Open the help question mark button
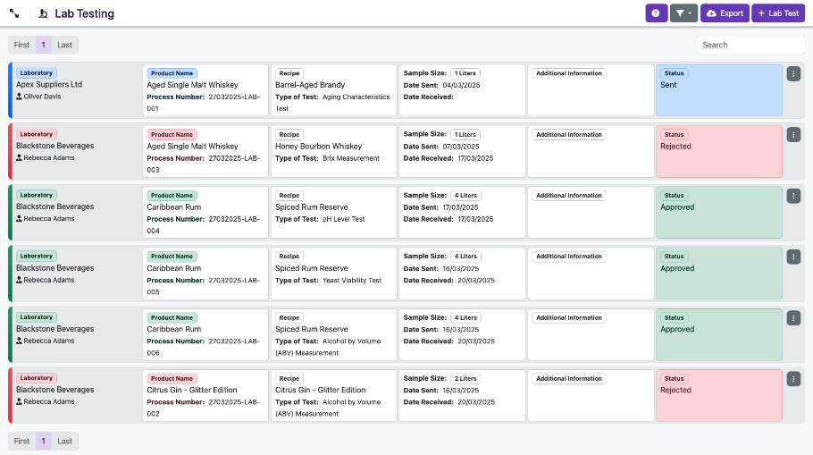The image size is (813, 455). click(656, 13)
